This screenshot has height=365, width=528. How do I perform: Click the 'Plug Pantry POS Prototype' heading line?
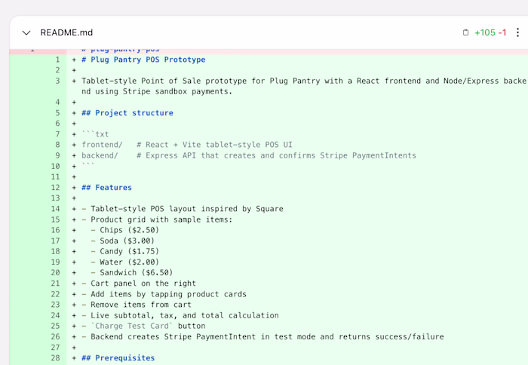(x=143, y=60)
